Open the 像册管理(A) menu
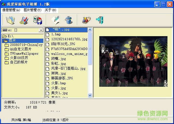 click(x=11, y=10)
